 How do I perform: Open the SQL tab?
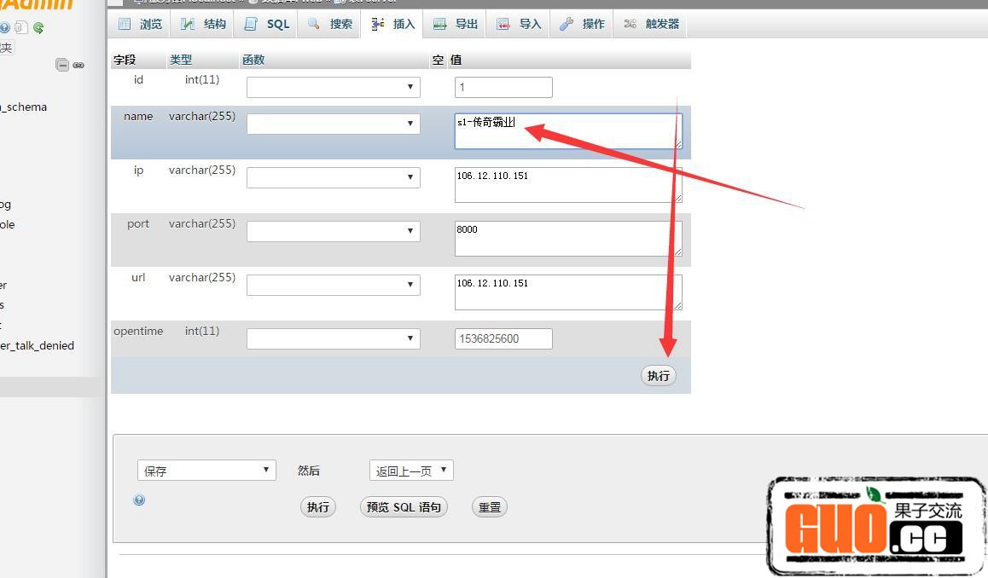click(268, 24)
